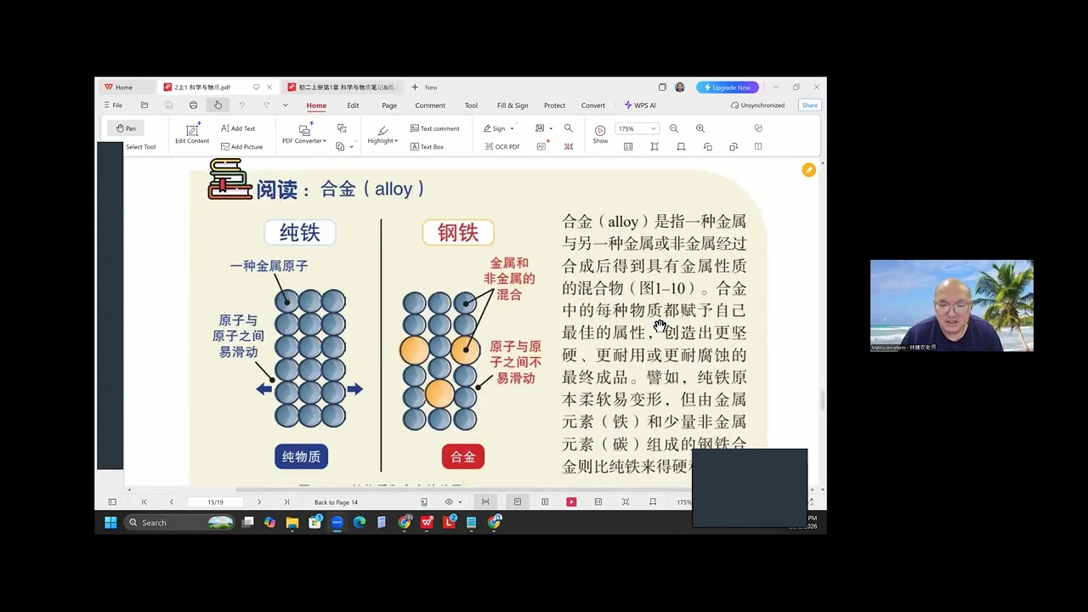Toggle sidebar panel in status bar
This screenshot has width=1088, height=612.
pyautogui.click(x=111, y=502)
